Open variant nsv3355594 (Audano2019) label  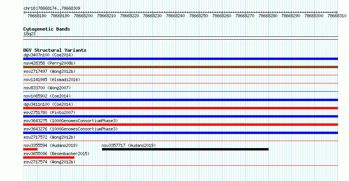click(x=51, y=145)
